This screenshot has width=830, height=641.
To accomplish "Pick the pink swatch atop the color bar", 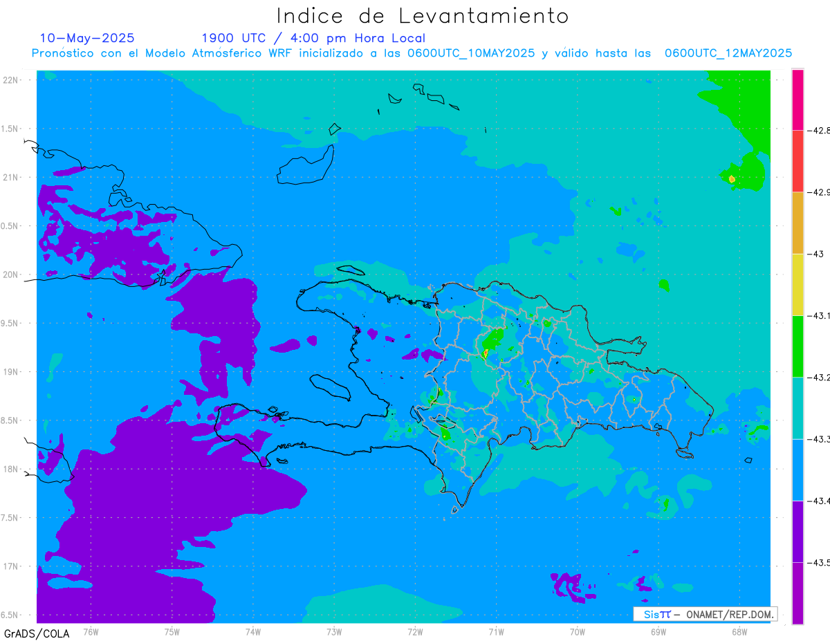I will coord(797,99).
